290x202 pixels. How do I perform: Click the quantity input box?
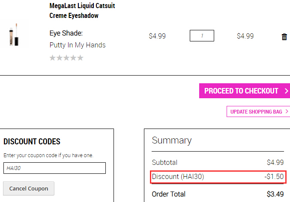[202, 35]
